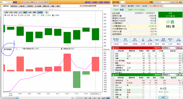Switch to the 重大事件 tab

tap(131, 6)
